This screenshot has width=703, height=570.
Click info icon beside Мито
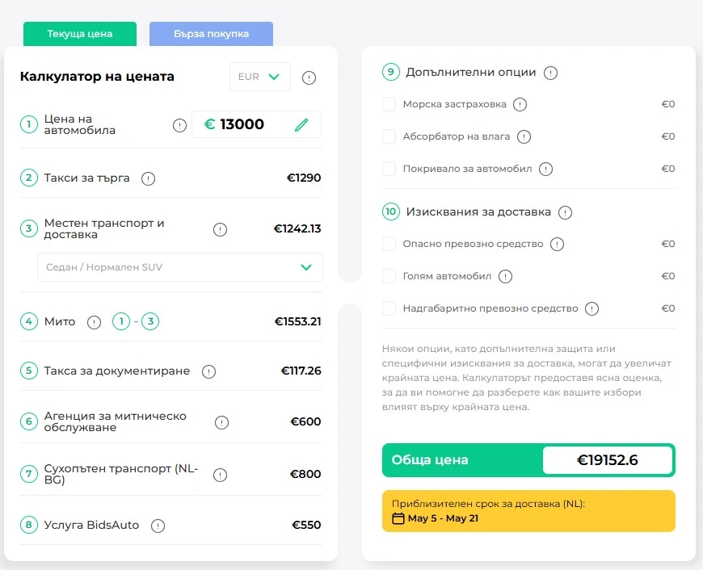(x=94, y=322)
